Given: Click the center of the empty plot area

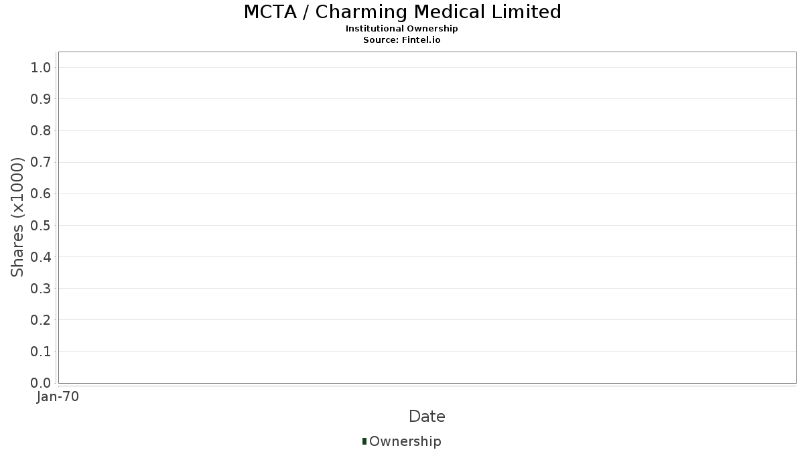Looking at the screenshot, I should pyautogui.click(x=427, y=218).
